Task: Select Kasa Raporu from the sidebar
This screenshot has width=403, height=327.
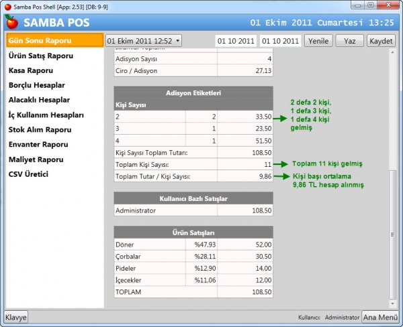Action: coord(31,70)
